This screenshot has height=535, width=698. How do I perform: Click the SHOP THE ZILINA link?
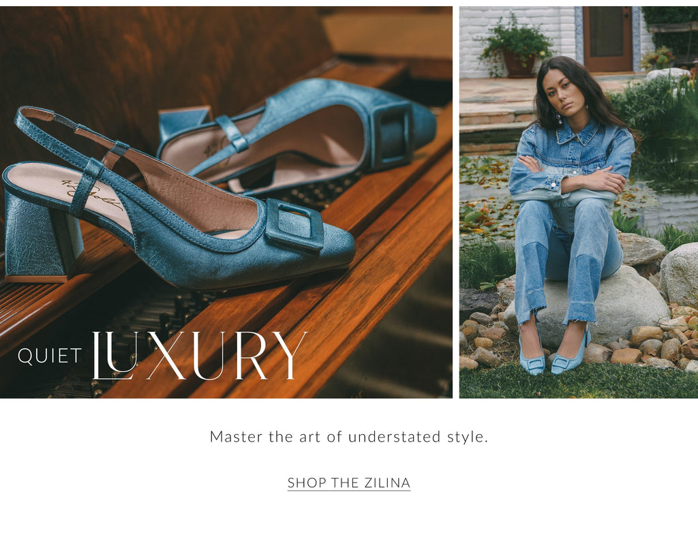(x=348, y=483)
